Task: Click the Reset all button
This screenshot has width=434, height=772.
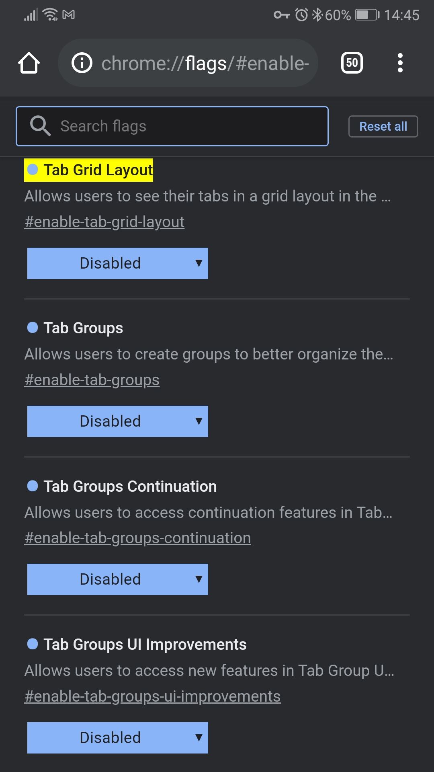Action: tap(383, 126)
